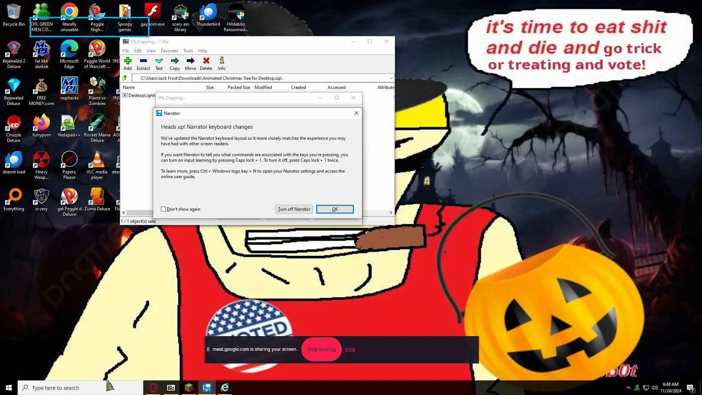Click the Hide link in sharing bar
Screen dimensions: 702x395
[x=350, y=349]
